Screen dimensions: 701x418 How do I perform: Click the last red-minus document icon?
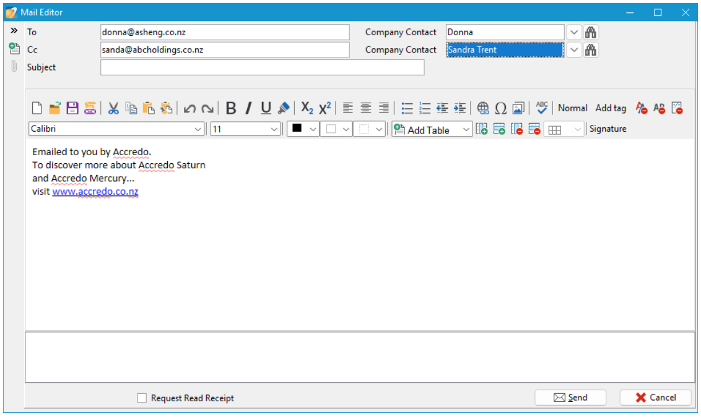[677, 108]
